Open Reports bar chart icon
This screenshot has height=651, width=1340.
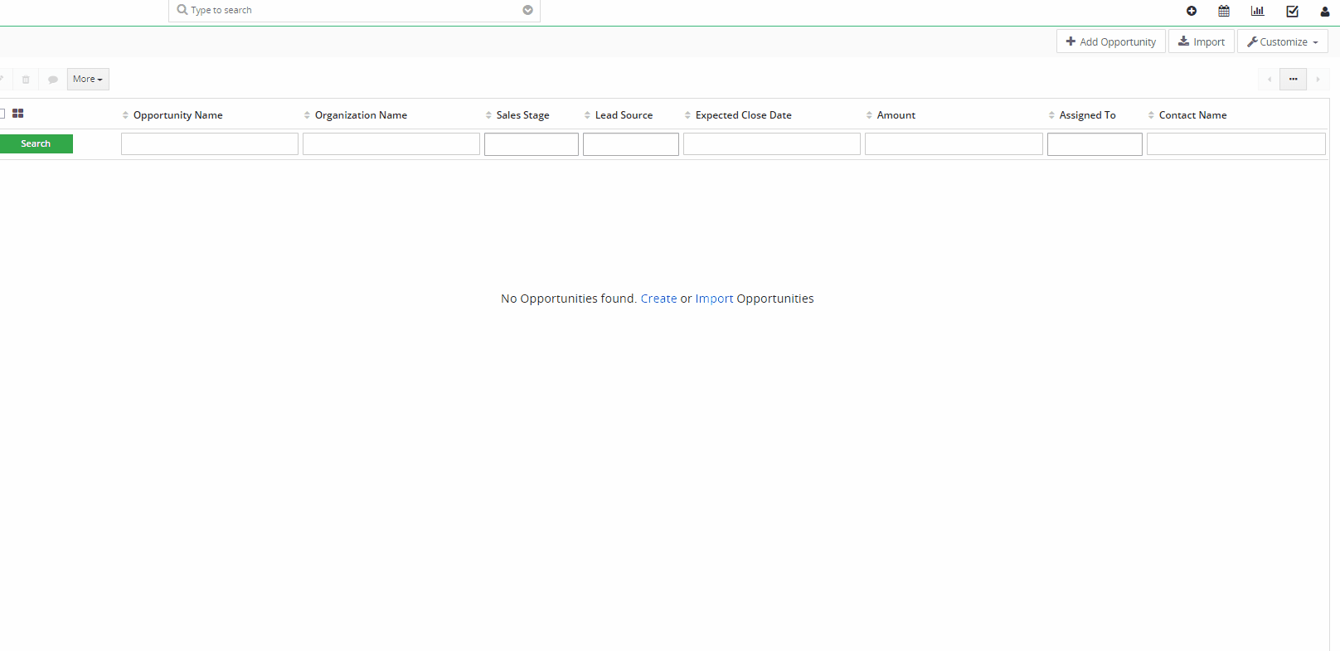[1257, 11]
